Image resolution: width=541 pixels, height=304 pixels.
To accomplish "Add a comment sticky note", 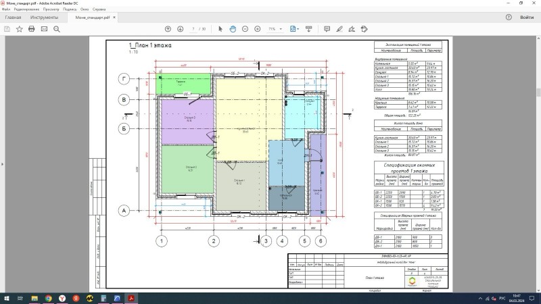I will point(327,29).
